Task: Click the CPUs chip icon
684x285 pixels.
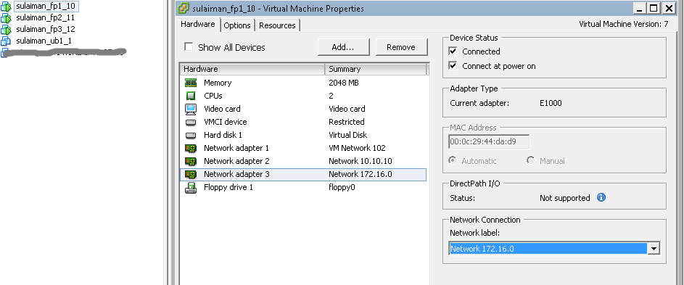Action: pos(191,96)
